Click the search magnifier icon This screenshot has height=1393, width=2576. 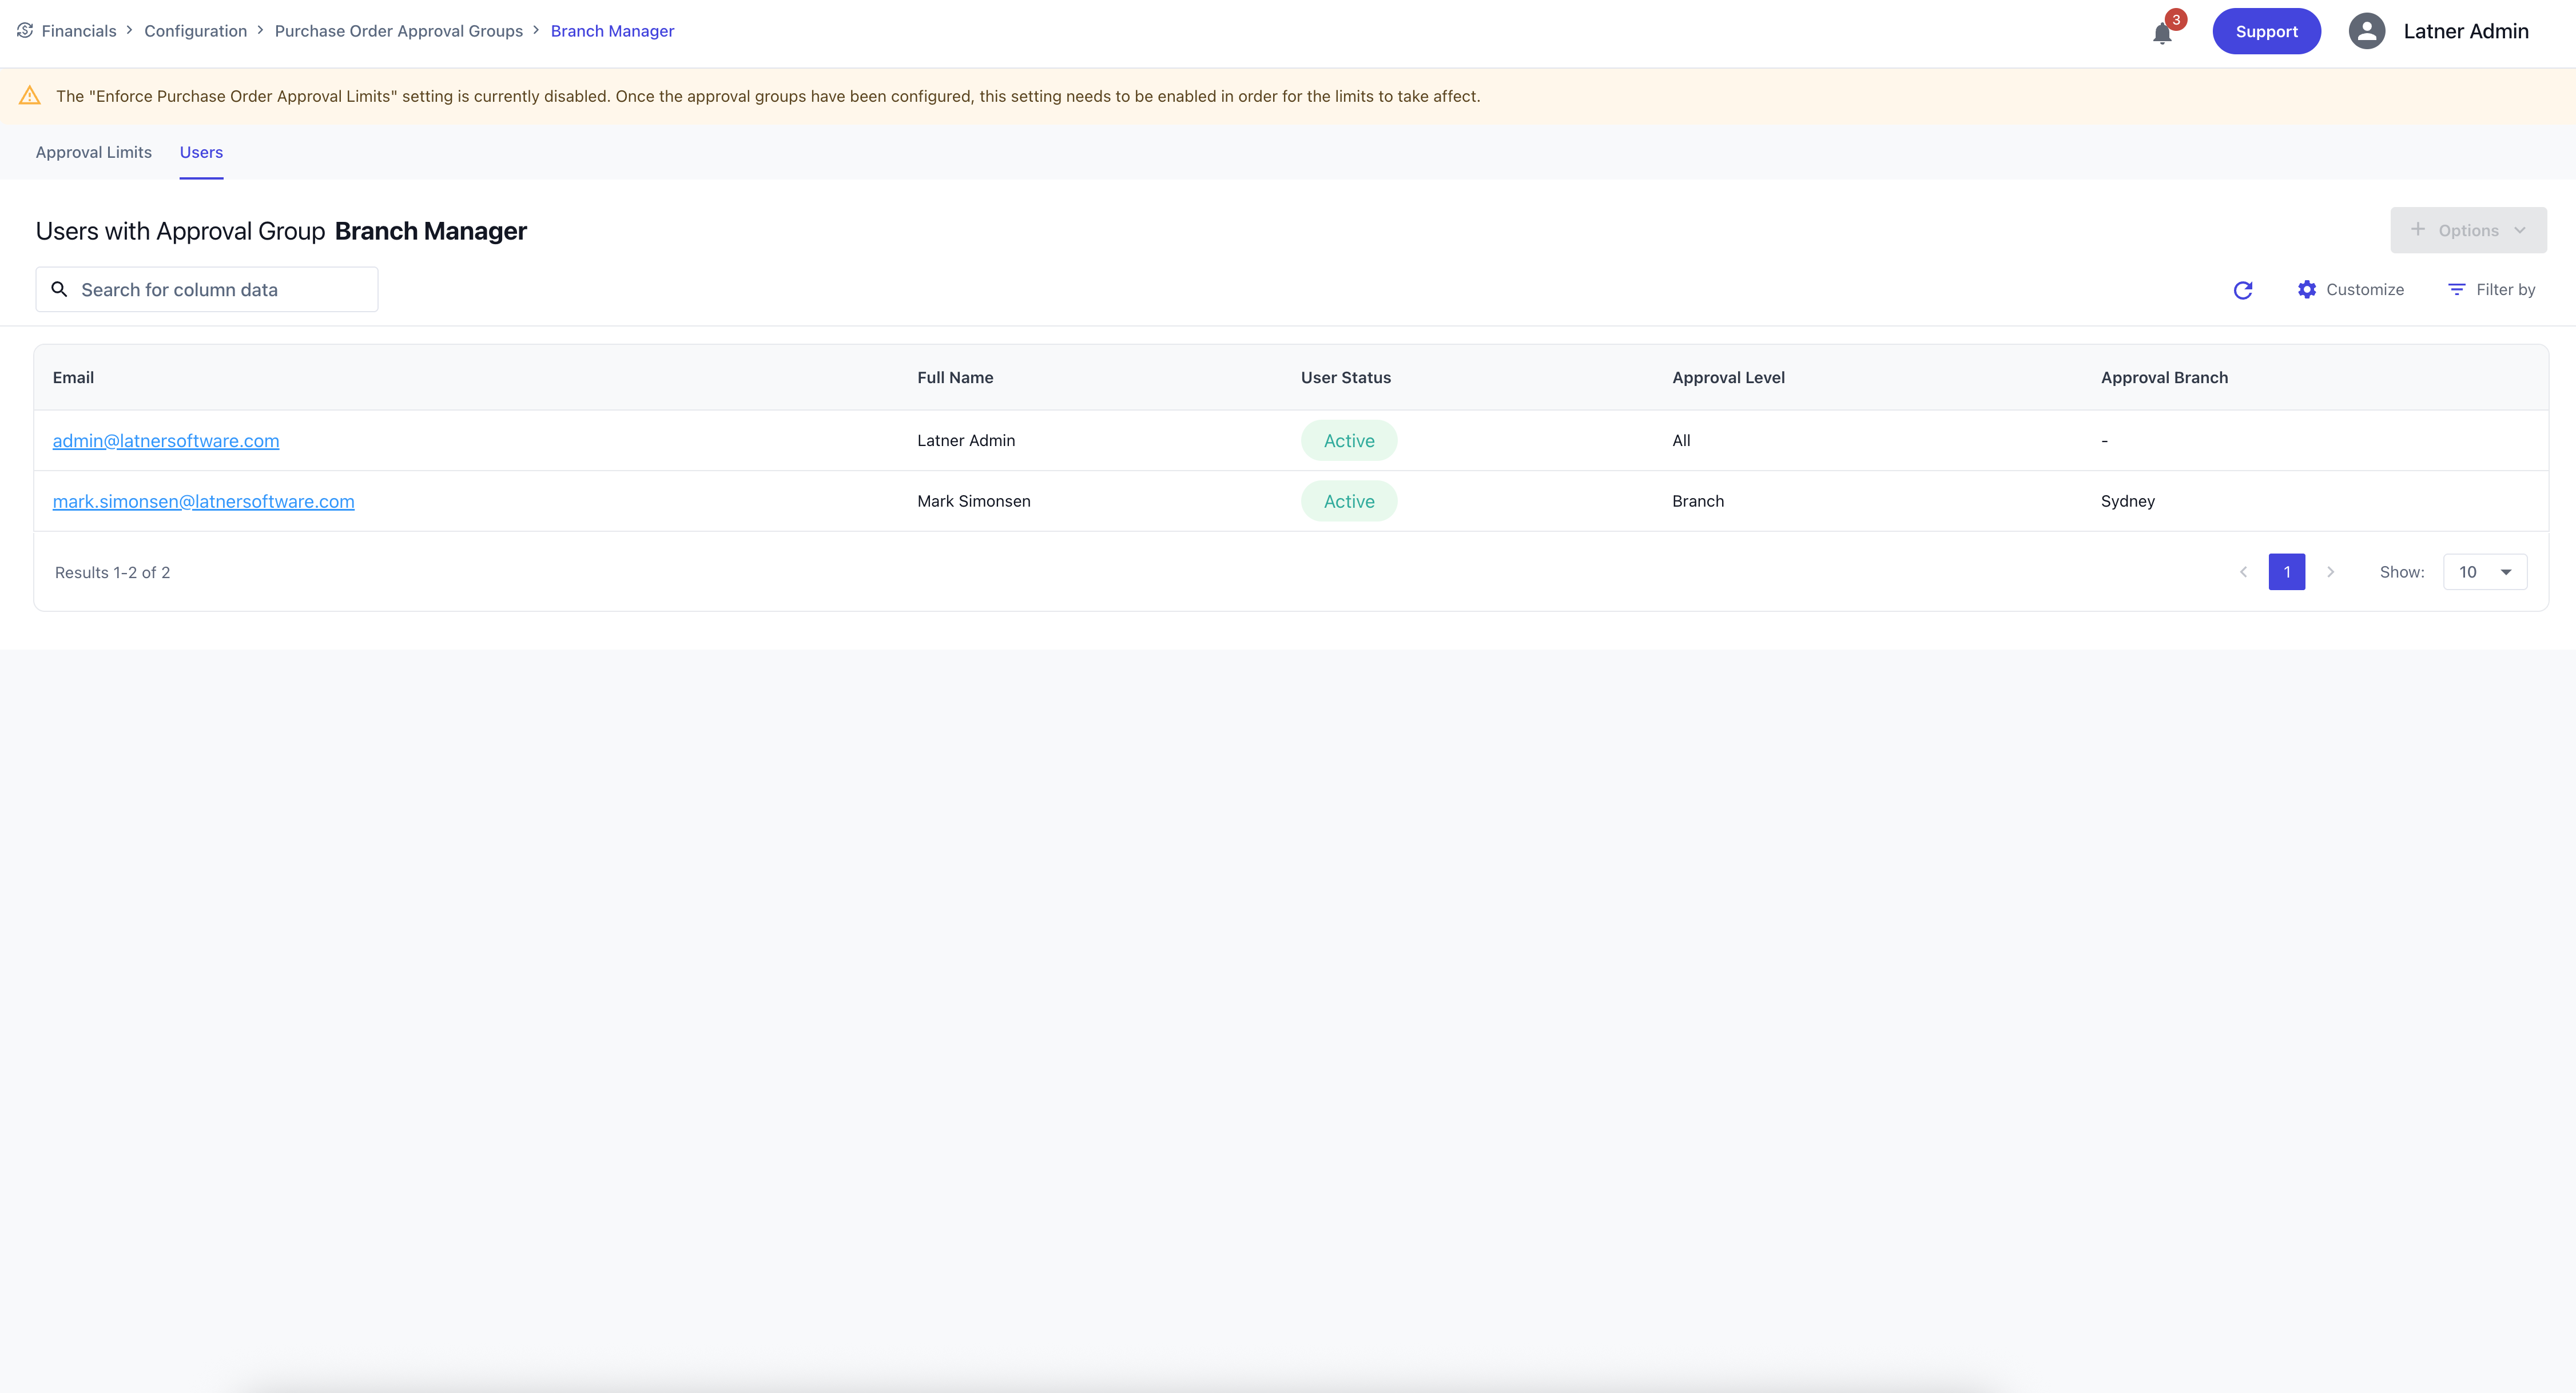tap(60, 290)
